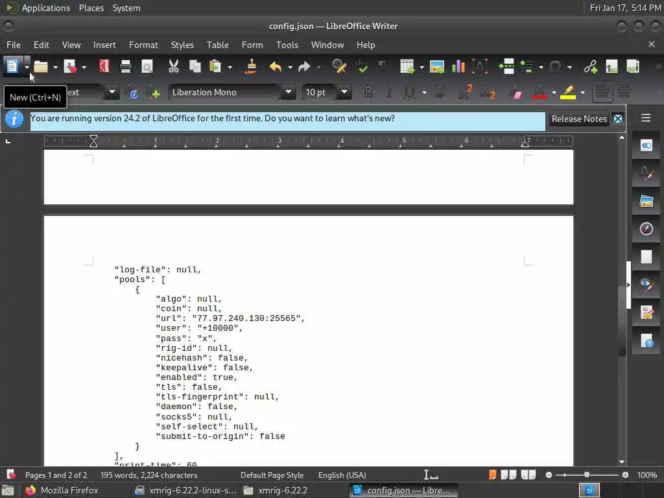Viewport: 664px width, 498px height.
Task: Open the Liberation Mono font dropdown
Action: tap(289, 92)
